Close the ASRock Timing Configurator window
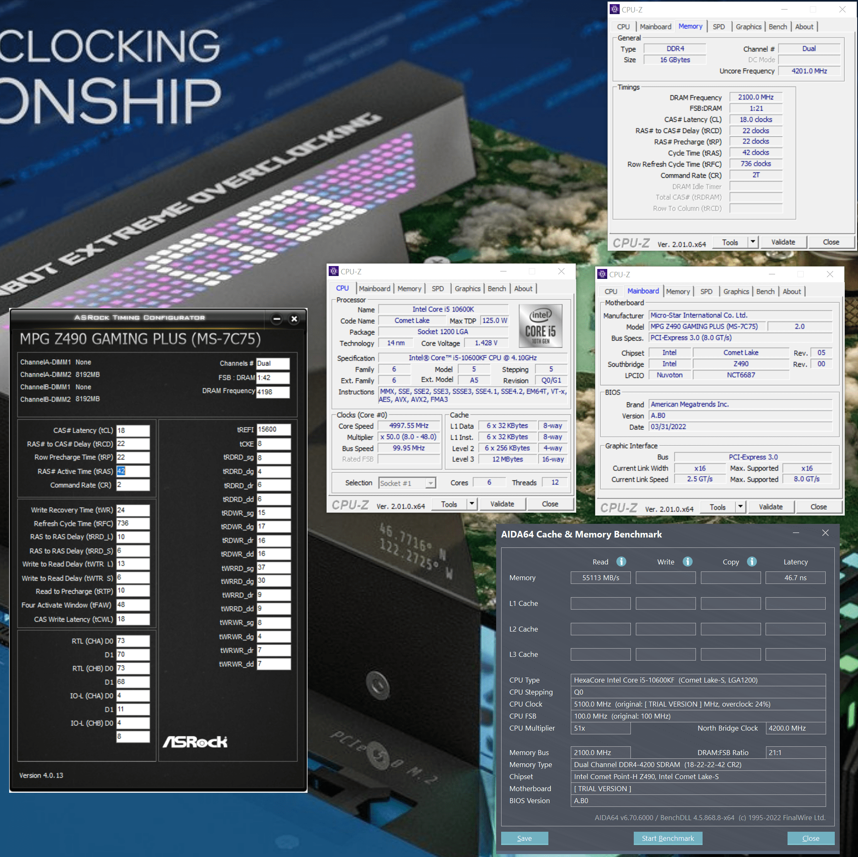 point(294,319)
